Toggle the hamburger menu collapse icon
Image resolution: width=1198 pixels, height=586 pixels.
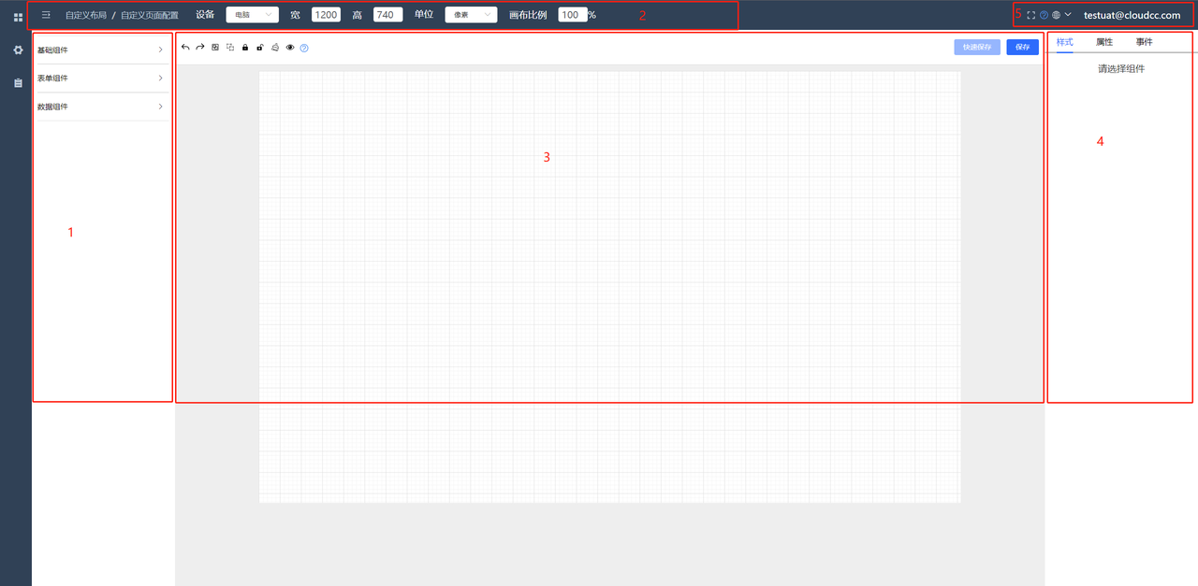(46, 15)
